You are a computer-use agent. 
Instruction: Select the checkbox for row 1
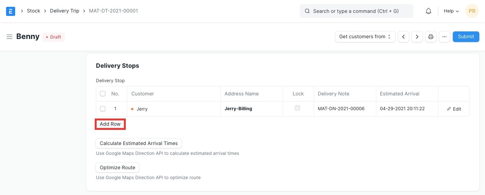tap(103, 109)
